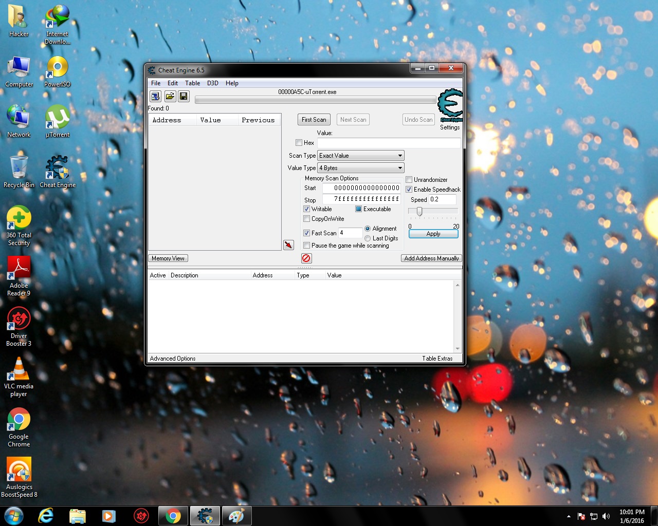Show hidden tray icons arrow
658x526 pixels.
569,516
